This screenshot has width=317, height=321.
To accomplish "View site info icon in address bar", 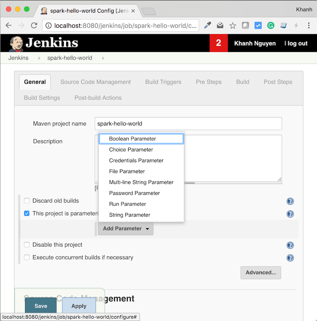I will (48, 25).
